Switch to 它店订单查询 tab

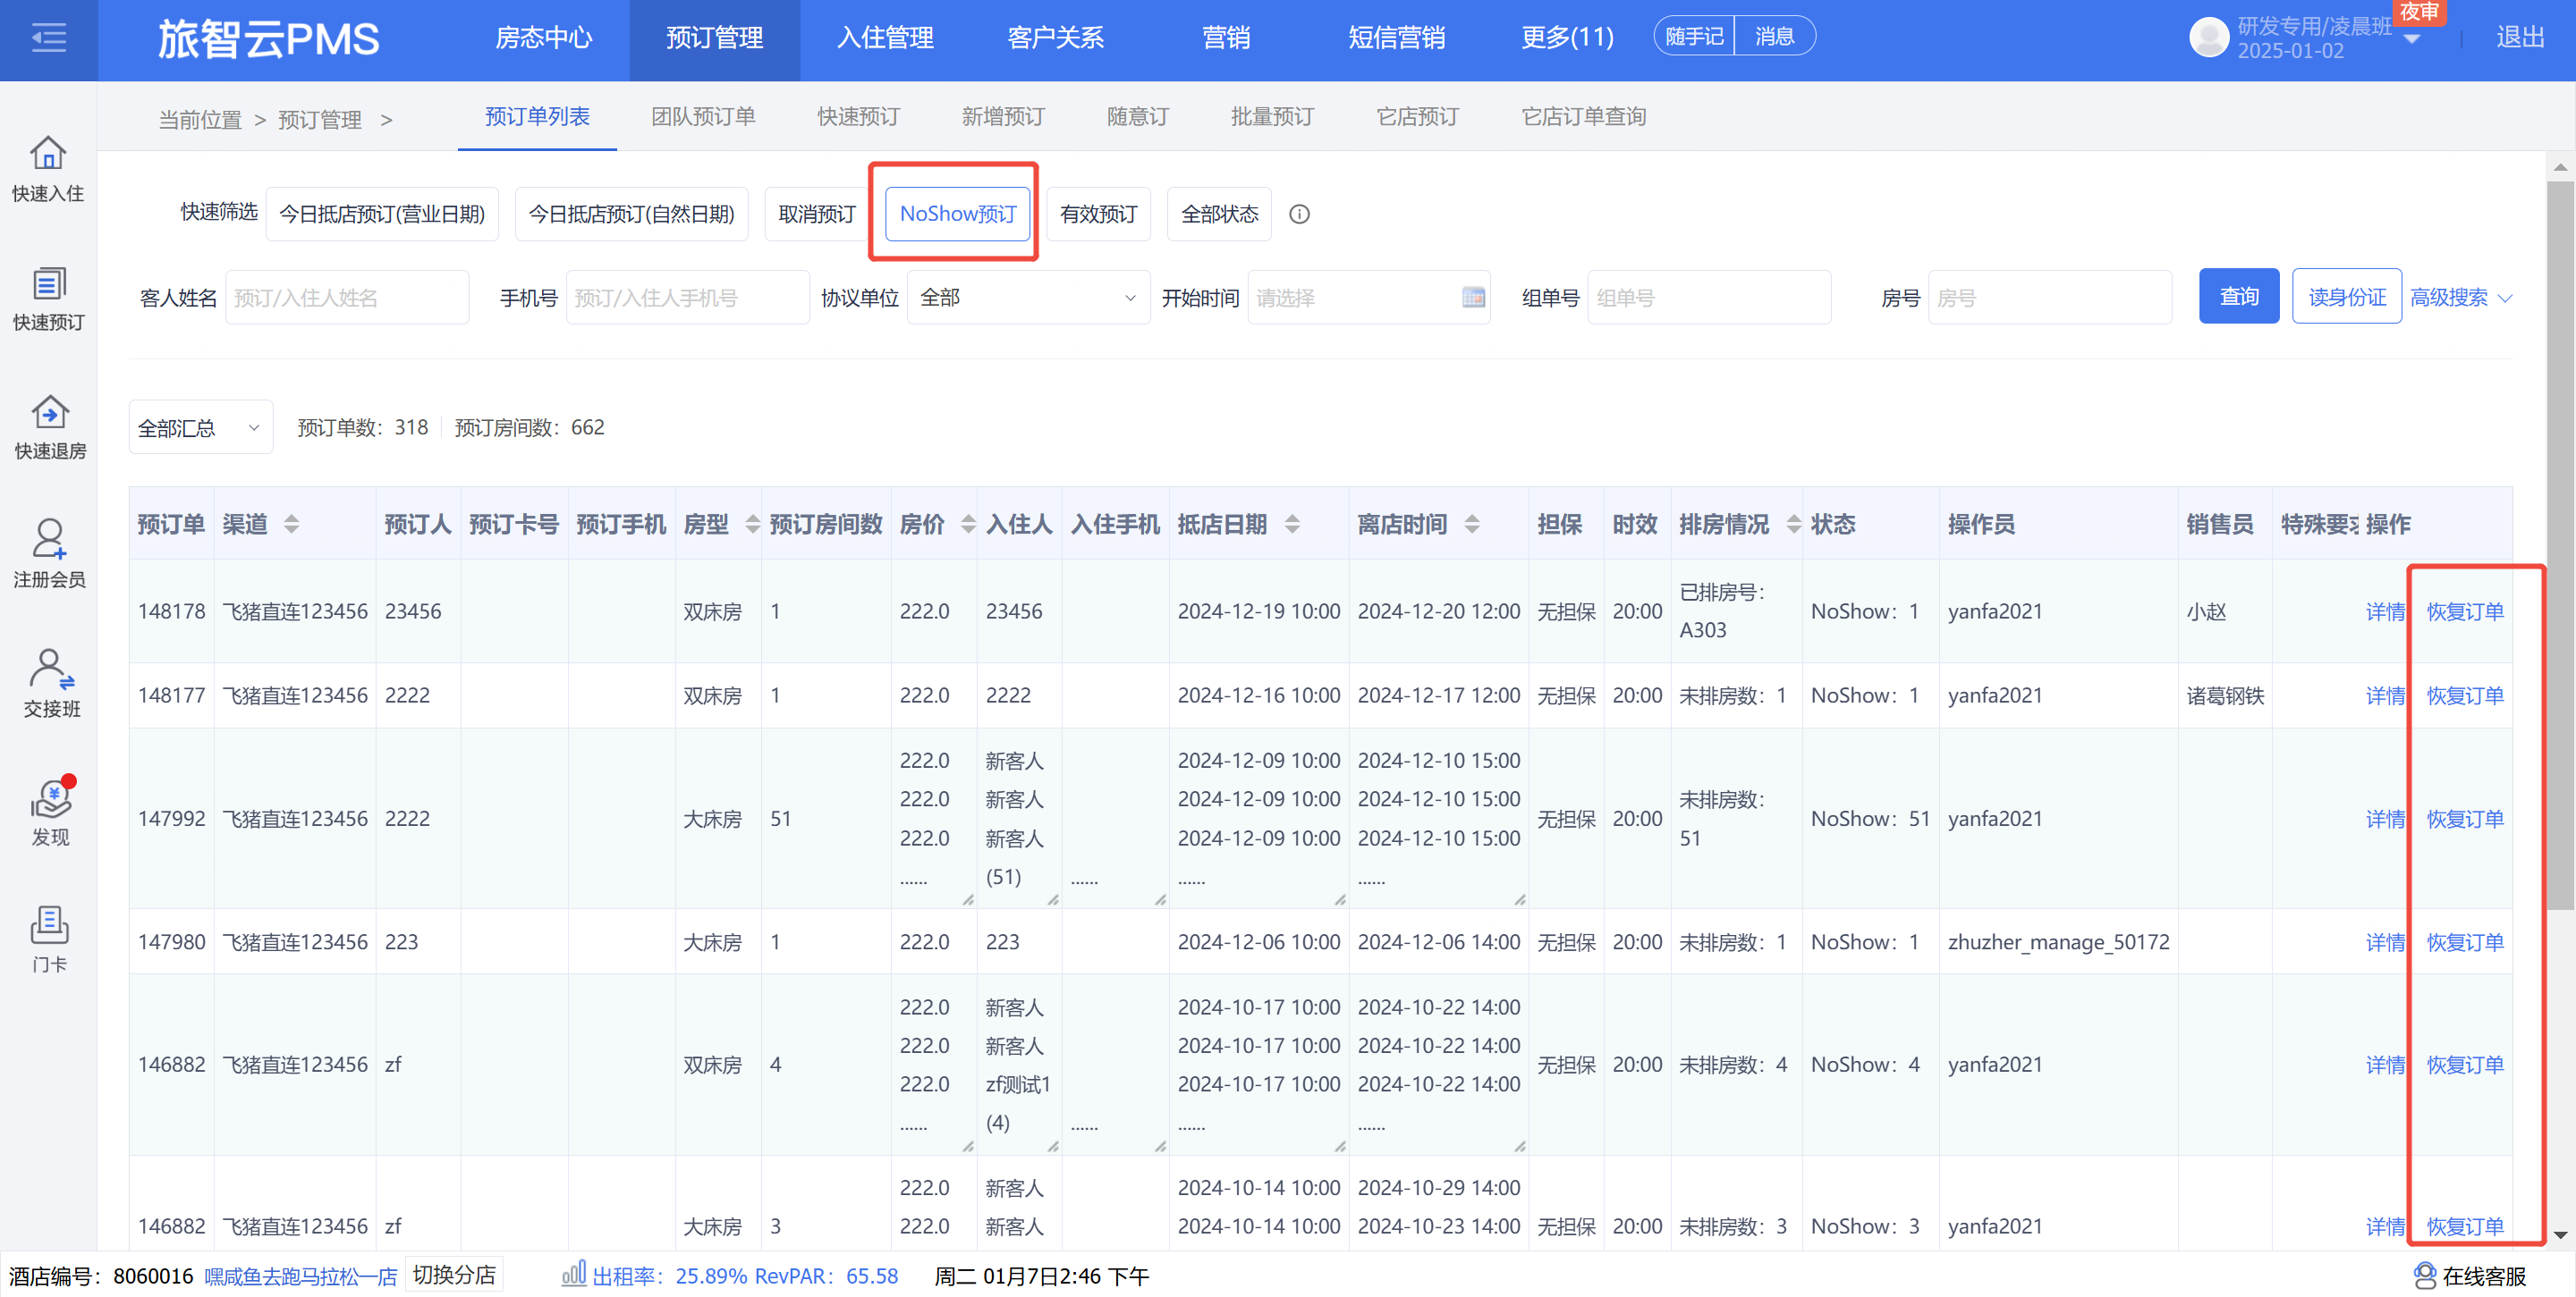click(1584, 117)
